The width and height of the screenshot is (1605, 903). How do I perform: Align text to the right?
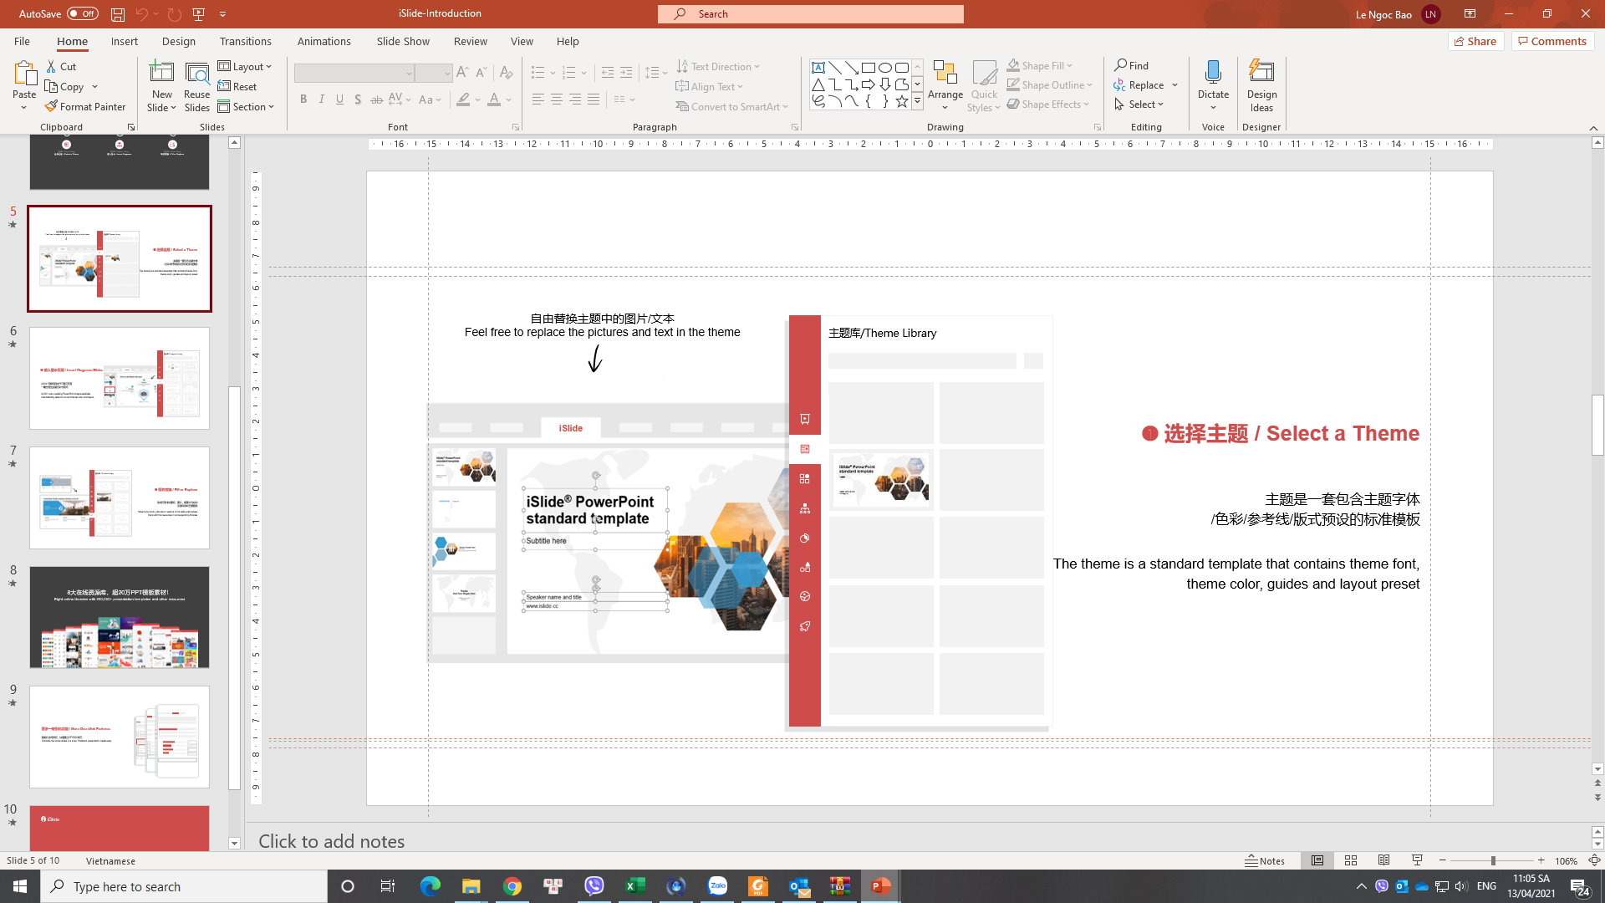point(575,99)
